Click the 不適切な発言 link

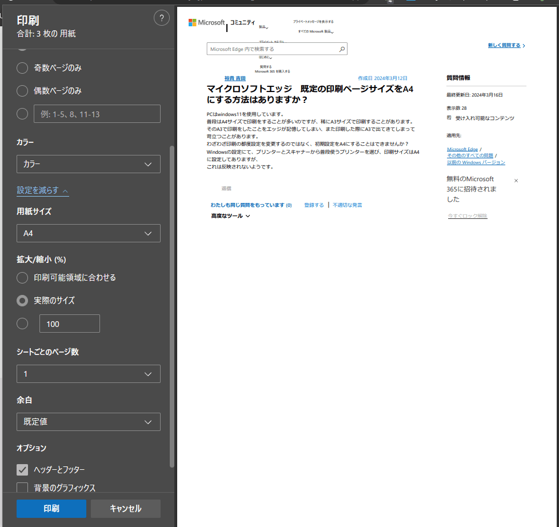(x=348, y=205)
